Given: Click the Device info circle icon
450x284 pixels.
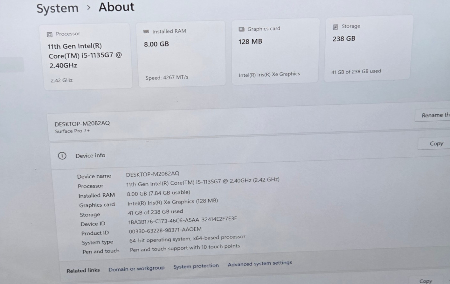Looking at the screenshot, I should click(62, 156).
